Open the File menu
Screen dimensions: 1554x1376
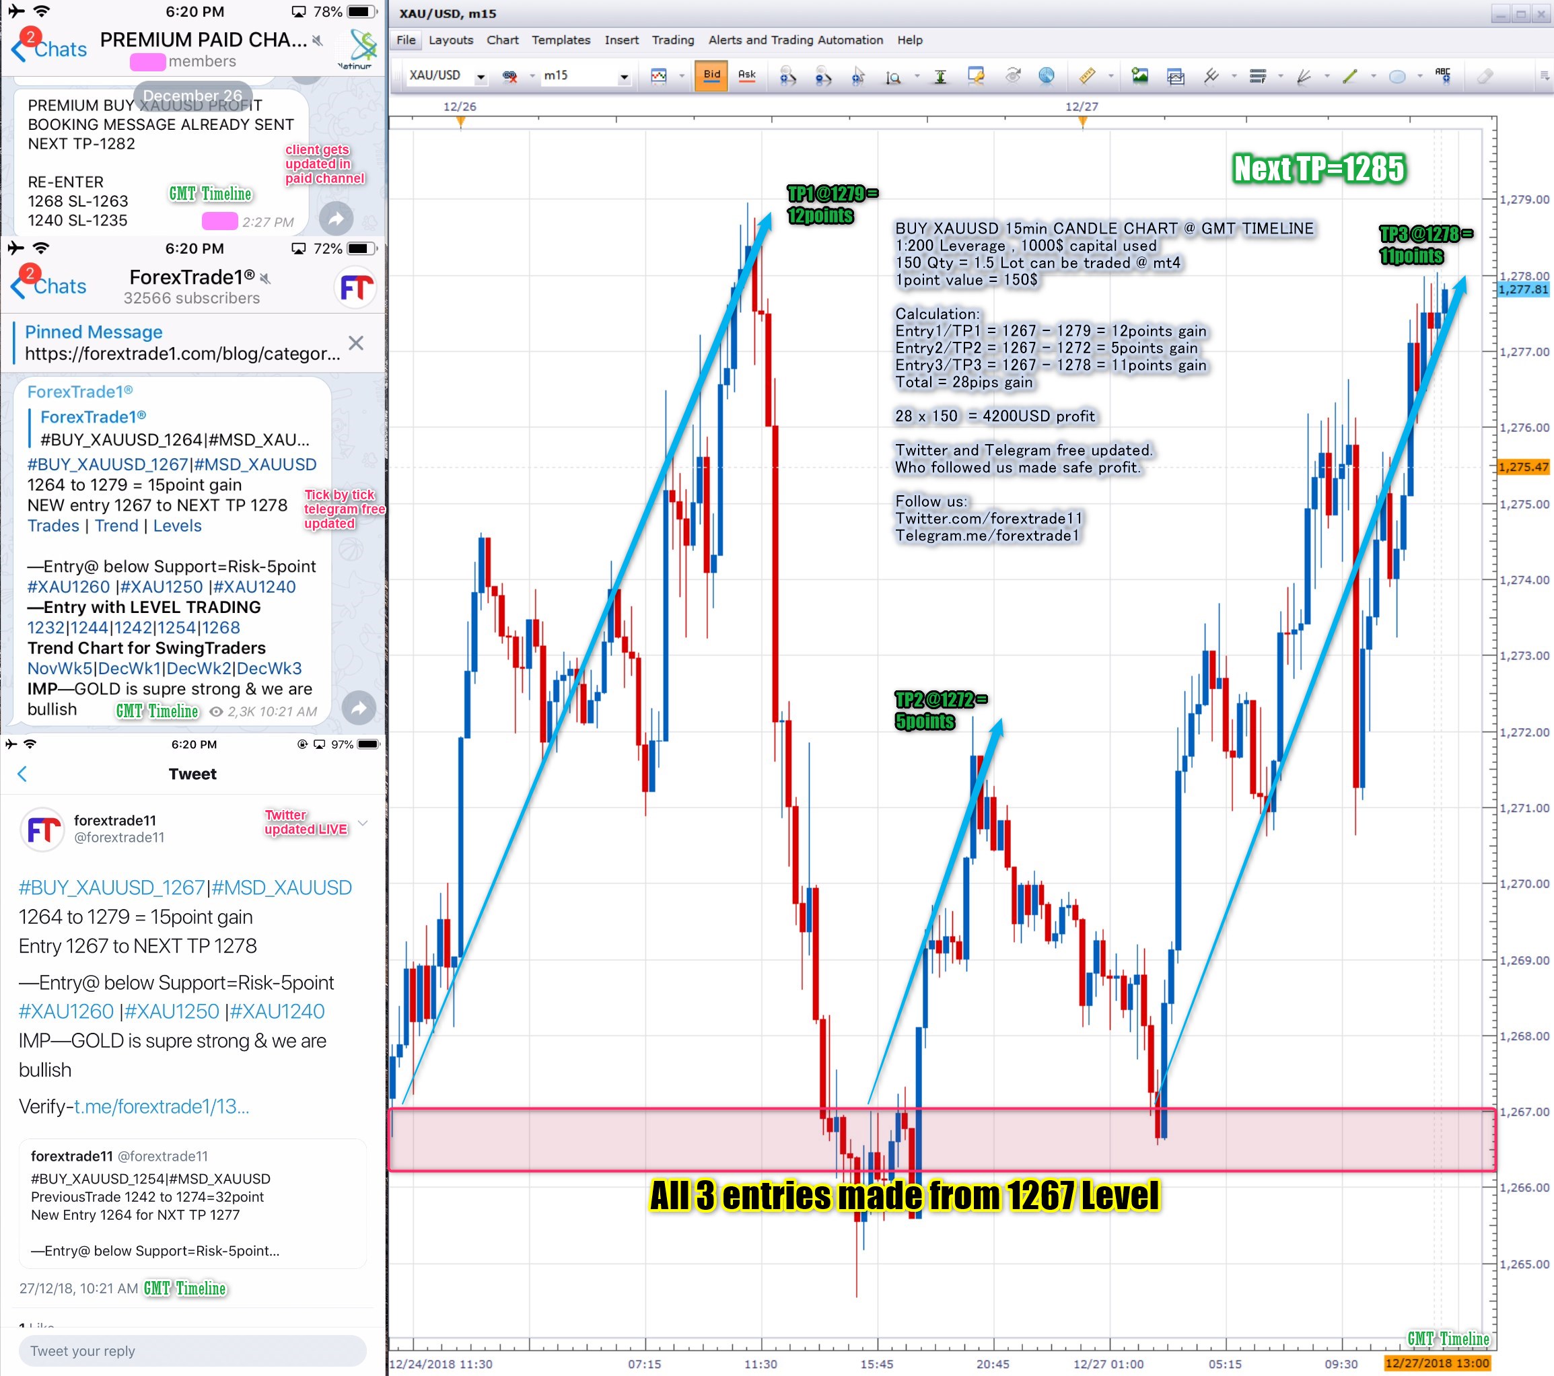pyautogui.click(x=406, y=40)
